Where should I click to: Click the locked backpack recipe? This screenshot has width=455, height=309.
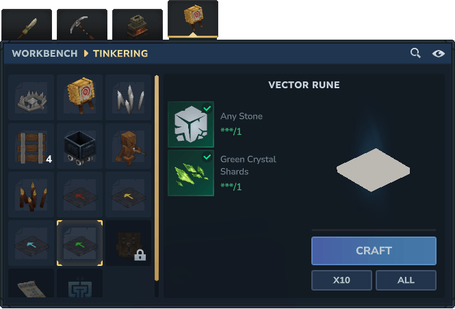tap(128, 243)
